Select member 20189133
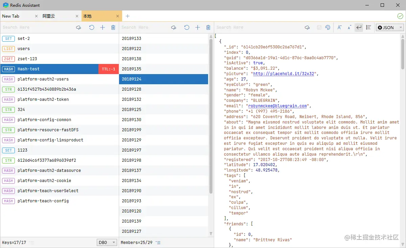Viewport: 406px width, 248px height. [164, 39]
